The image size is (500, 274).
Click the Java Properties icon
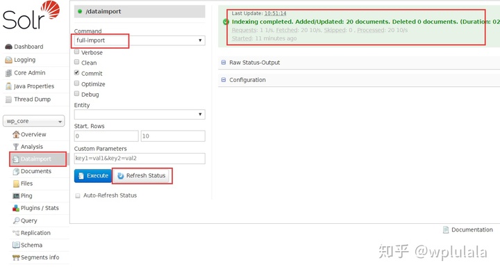point(8,86)
